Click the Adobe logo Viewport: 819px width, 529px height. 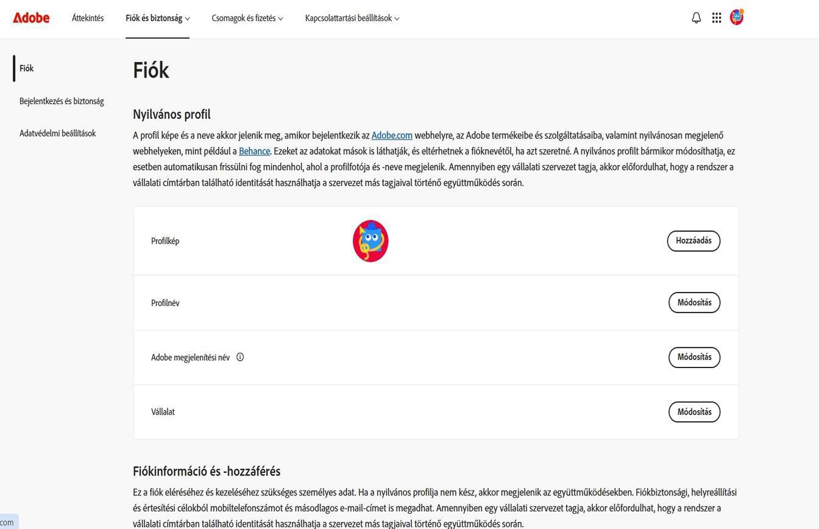coord(30,18)
